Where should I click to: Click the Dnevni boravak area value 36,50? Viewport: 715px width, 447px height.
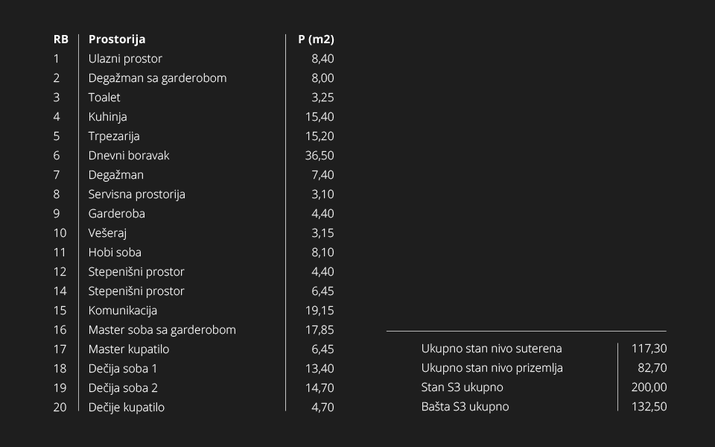(x=320, y=156)
